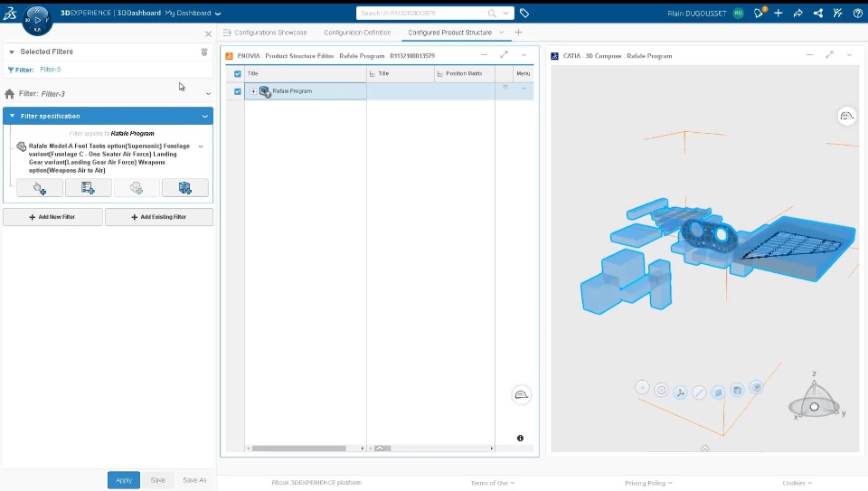Open the Rafale Model-A configuration chevron
This screenshot has height=491, width=868.
pos(201,146)
